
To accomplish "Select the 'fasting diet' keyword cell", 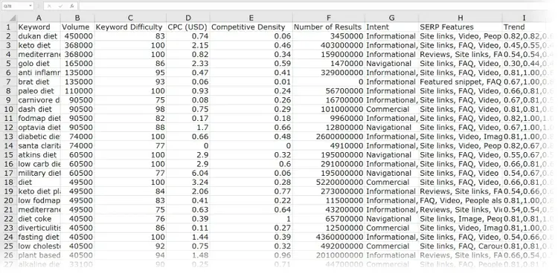I will click(39, 237).
